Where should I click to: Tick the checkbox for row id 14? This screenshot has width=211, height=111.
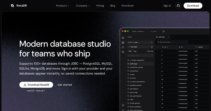click(x=157, y=95)
